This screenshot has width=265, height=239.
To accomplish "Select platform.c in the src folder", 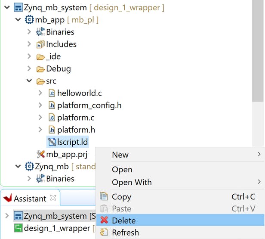I will (76, 118).
